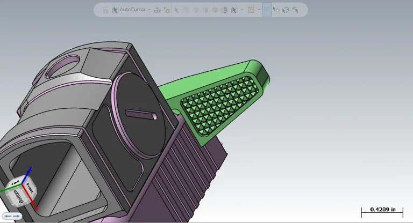Click the verify selection checkmark-cursor icon

(x=276, y=10)
